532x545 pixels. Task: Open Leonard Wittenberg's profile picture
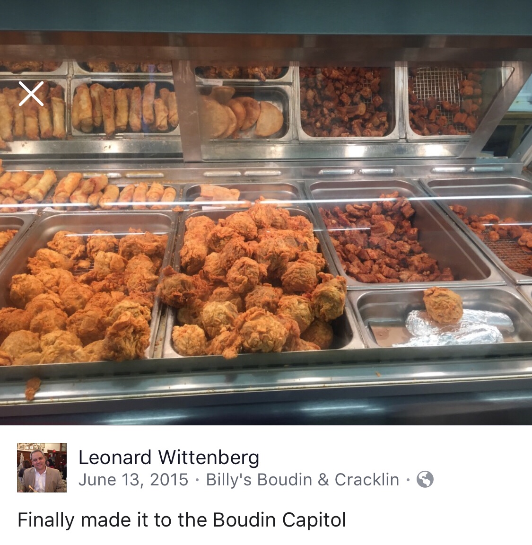coord(42,467)
